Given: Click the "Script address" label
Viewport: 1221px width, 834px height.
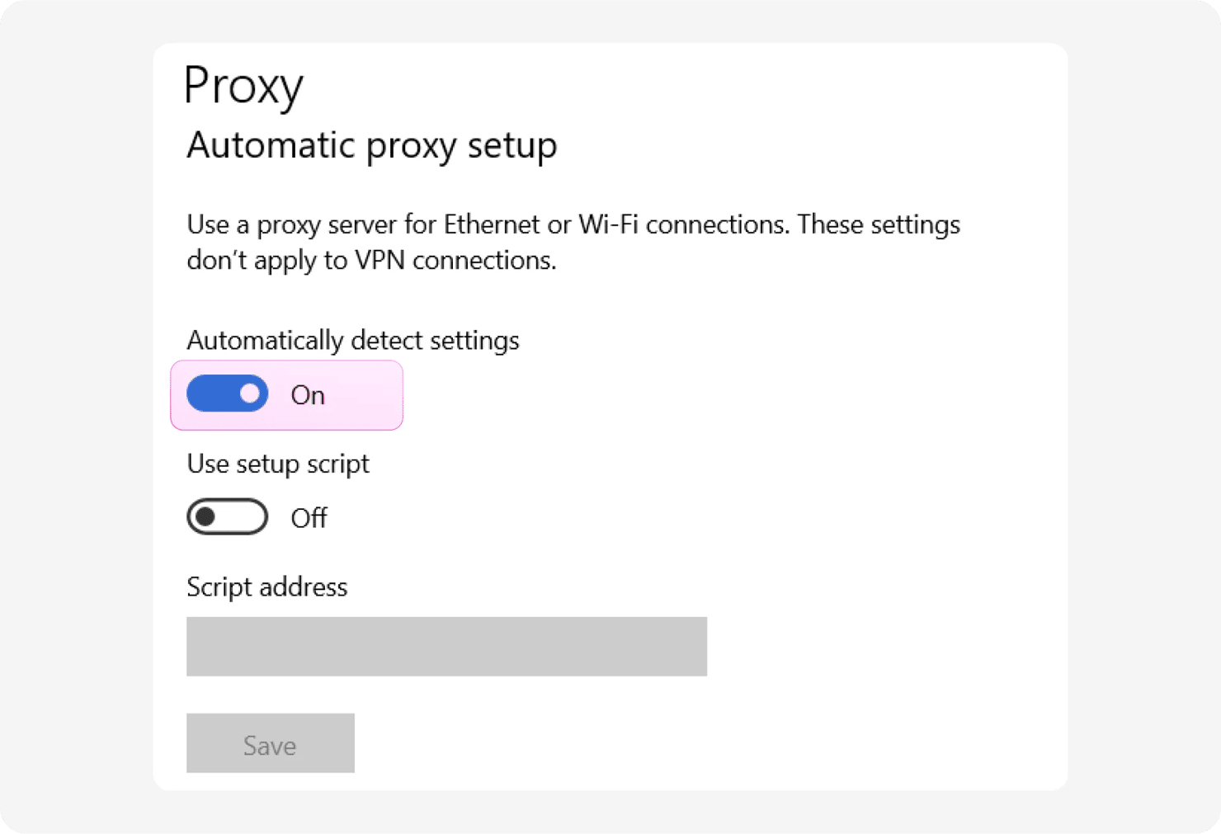Looking at the screenshot, I should (x=267, y=587).
